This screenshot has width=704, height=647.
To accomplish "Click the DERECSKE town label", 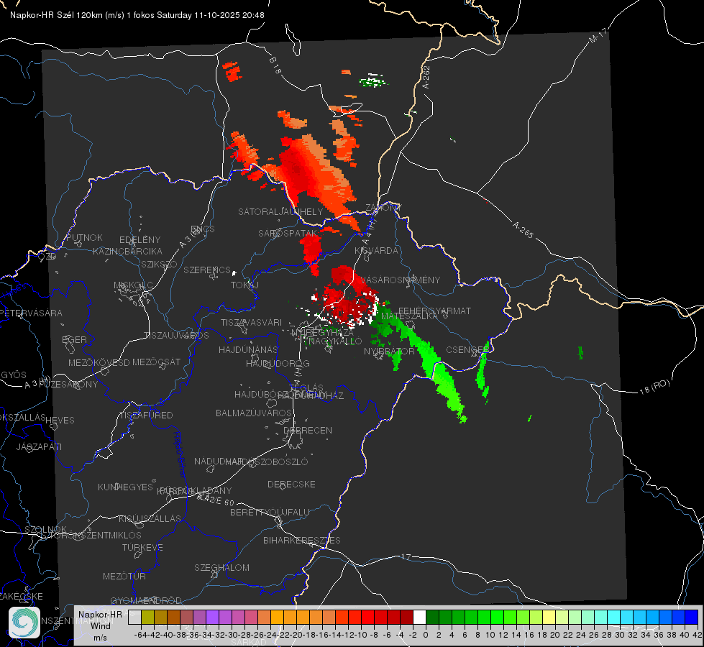I will pyautogui.click(x=291, y=484).
